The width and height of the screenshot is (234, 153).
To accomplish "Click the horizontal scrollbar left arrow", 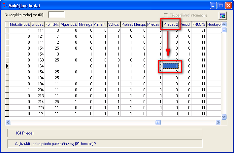I will (8, 123).
